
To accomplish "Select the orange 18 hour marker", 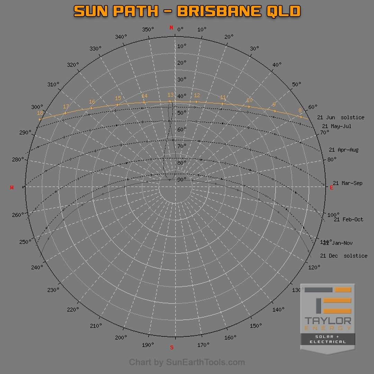I will click(x=40, y=113).
